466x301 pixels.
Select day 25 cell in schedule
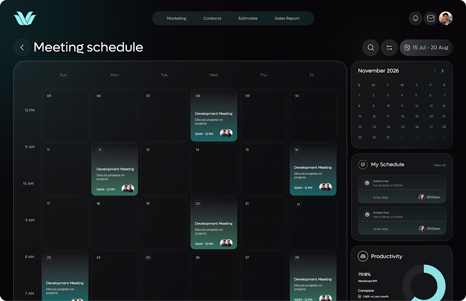(x=164, y=276)
